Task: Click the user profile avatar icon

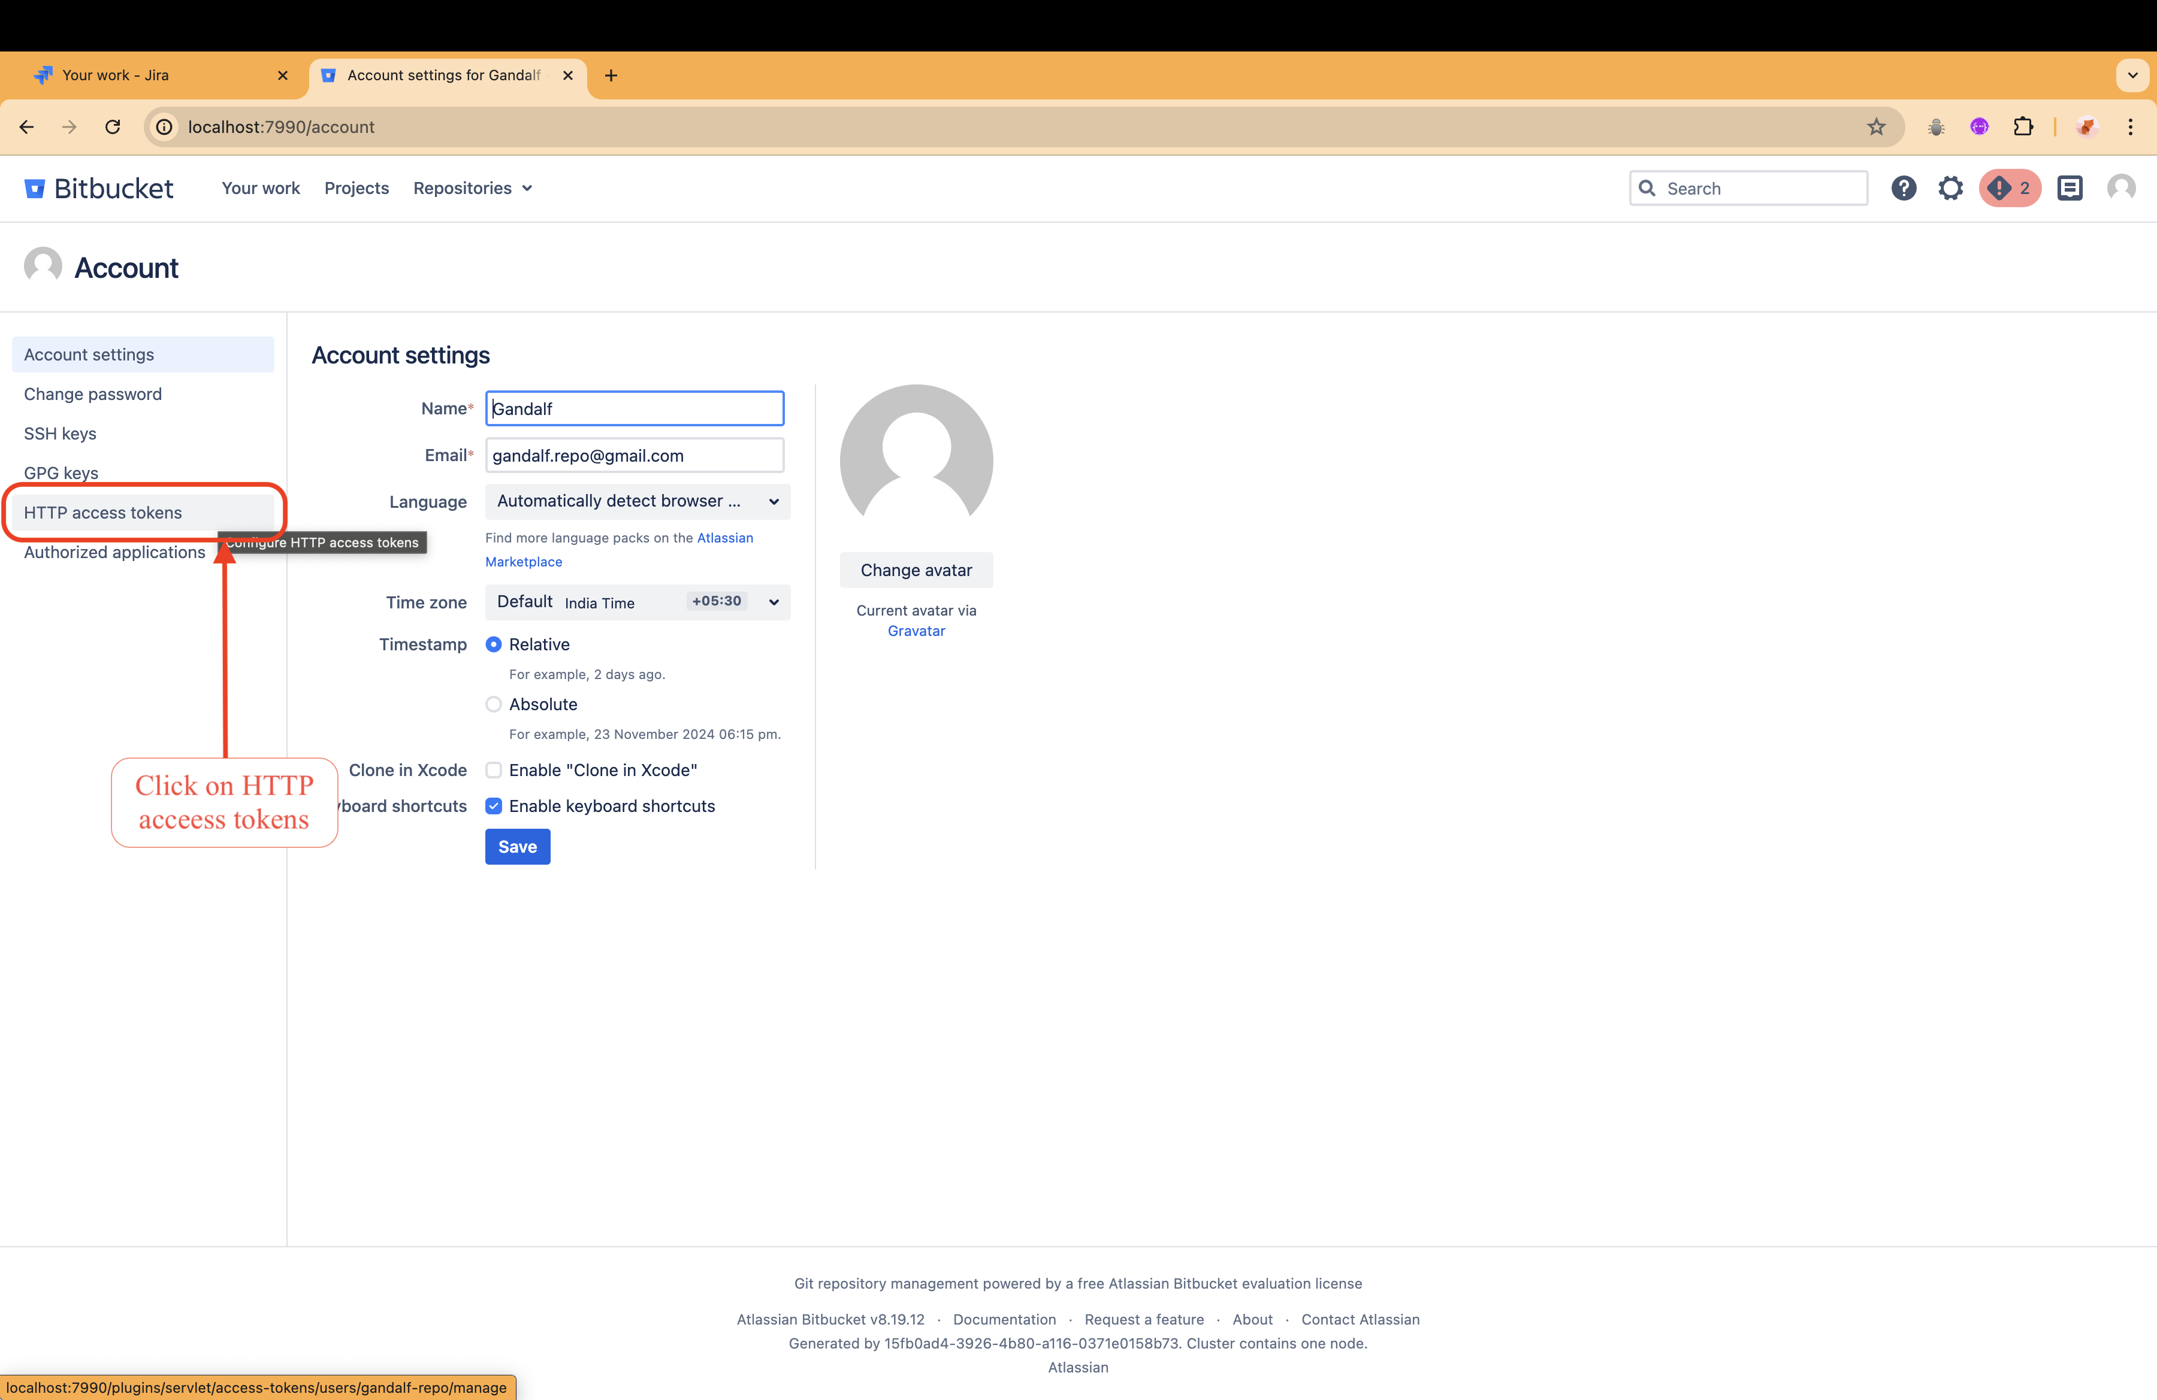Action: tap(2120, 189)
